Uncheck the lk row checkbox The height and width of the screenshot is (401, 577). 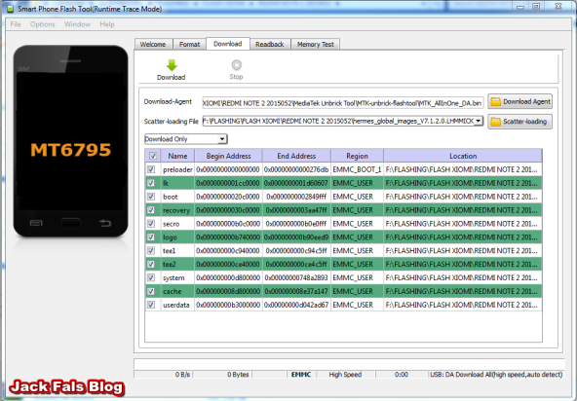point(151,183)
